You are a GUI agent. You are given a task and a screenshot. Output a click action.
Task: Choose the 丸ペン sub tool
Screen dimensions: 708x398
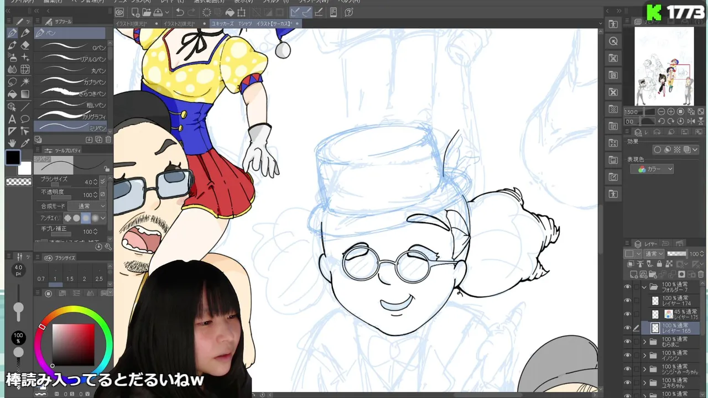point(70,71)
